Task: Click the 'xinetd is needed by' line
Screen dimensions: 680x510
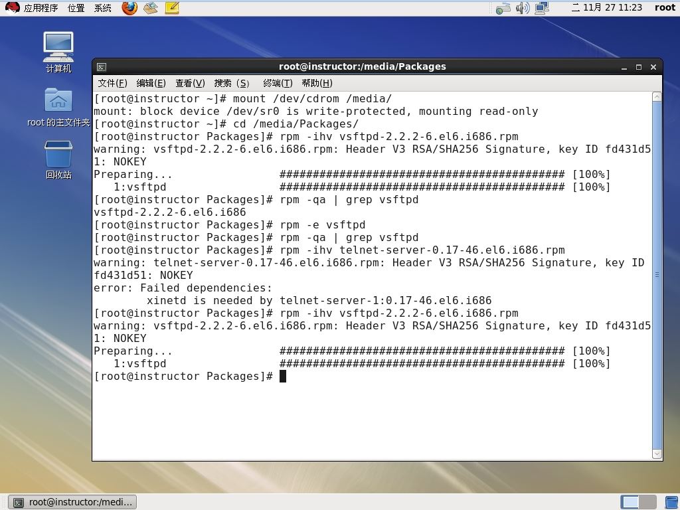Action: coord(319,300)
